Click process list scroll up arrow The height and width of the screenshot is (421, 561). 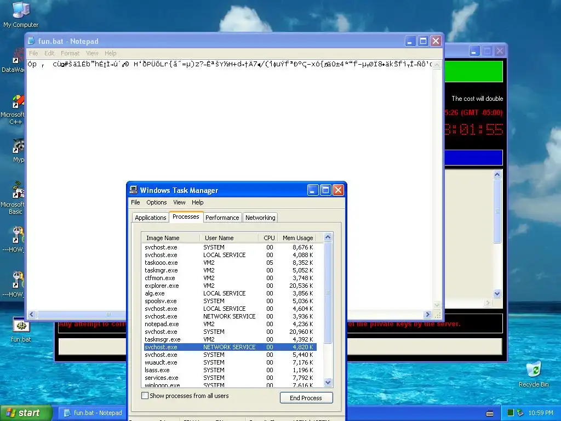pos(328,237)
